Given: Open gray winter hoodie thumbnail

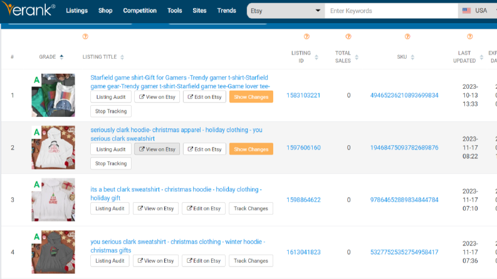Looking at the screenshot, I should (x=53, y=252).
